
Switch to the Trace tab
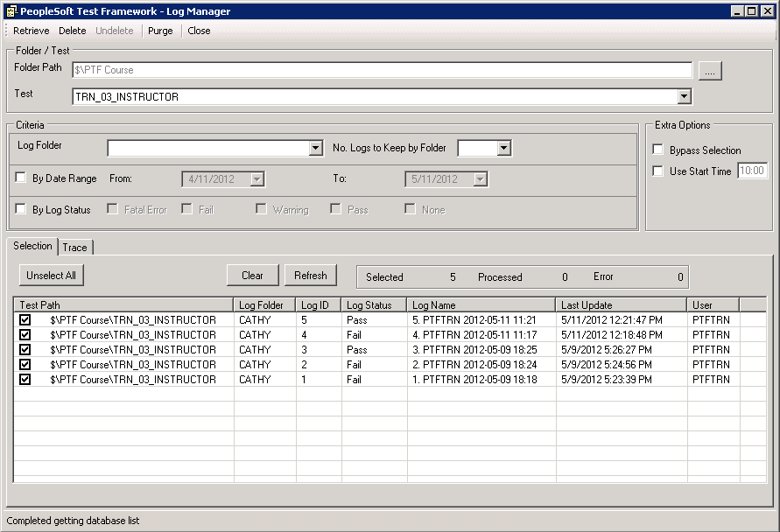pos(75,247)
